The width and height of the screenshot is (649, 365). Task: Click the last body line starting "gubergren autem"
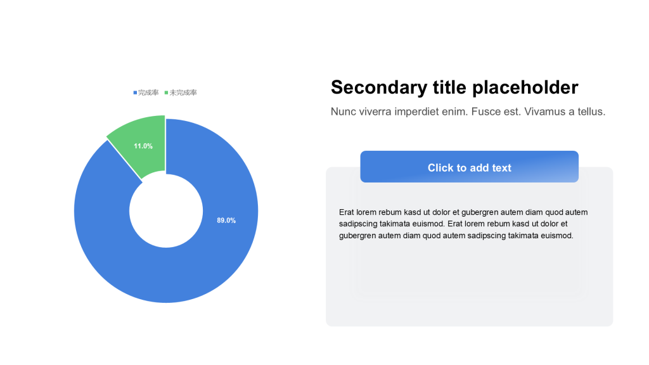456,236
